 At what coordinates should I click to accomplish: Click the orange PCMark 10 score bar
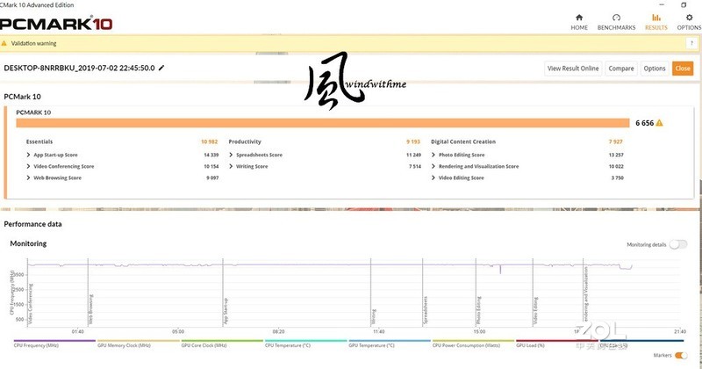tap(323, 123)
